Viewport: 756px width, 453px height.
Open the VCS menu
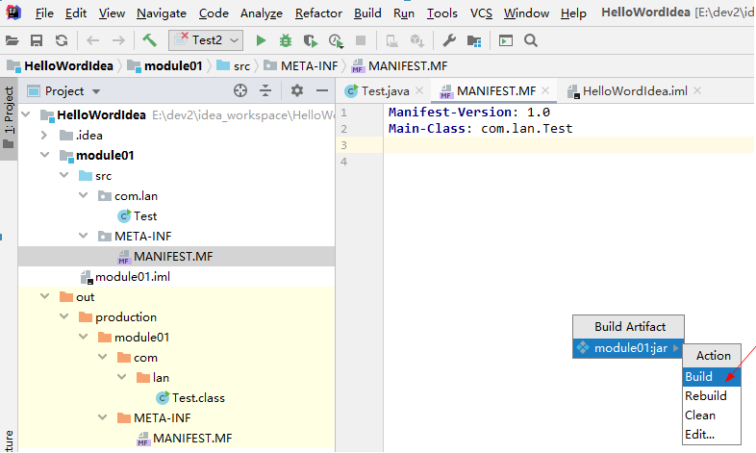pyautogui.click(x=481, y=13)
